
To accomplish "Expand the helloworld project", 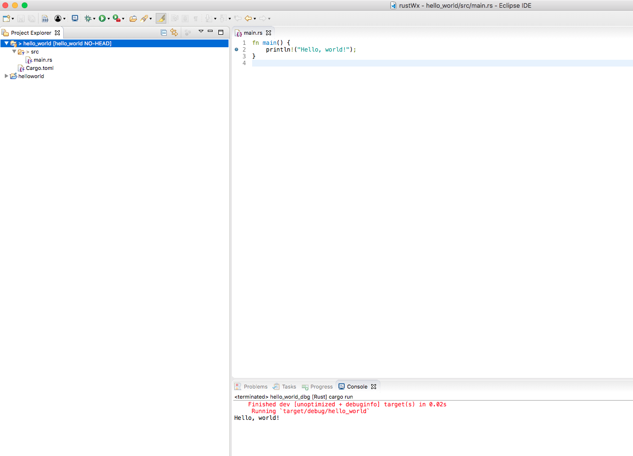I will click(x=6, y=76).
